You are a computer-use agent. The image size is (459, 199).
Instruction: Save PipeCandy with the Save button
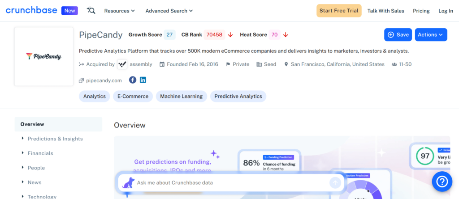(398, 34)
